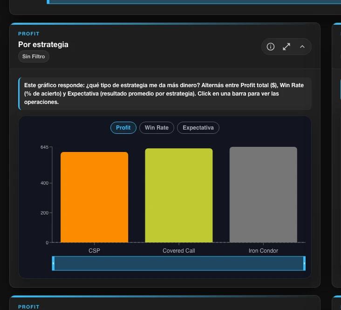Click the middle of the chart range slider
The image size is (341, 310).
pos(179,263)
